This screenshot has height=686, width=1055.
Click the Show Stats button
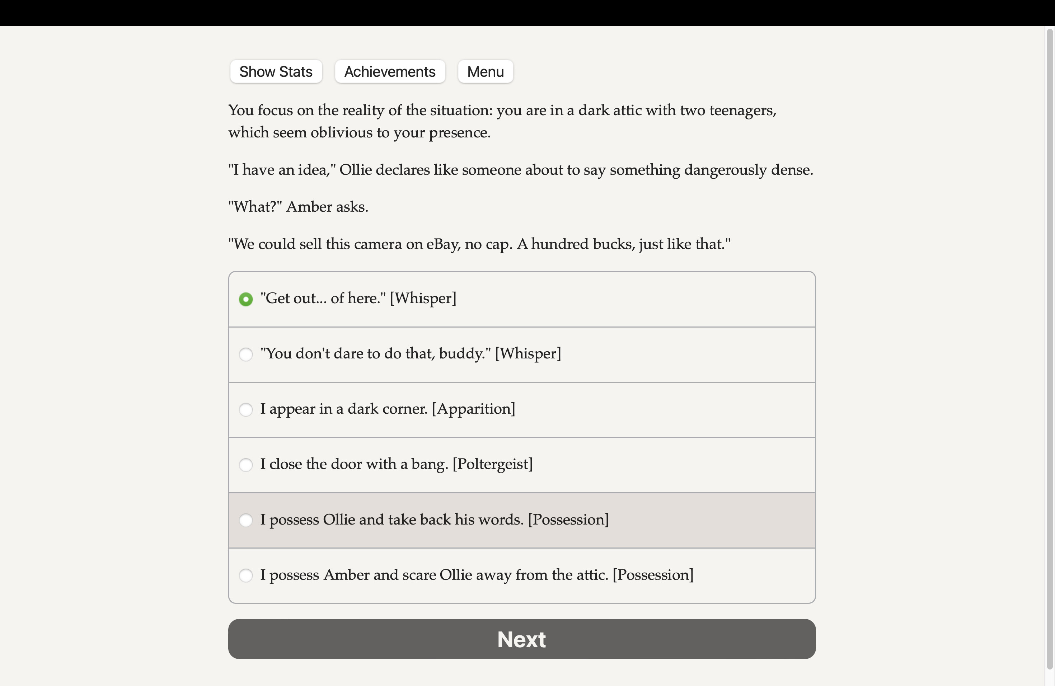276,71
